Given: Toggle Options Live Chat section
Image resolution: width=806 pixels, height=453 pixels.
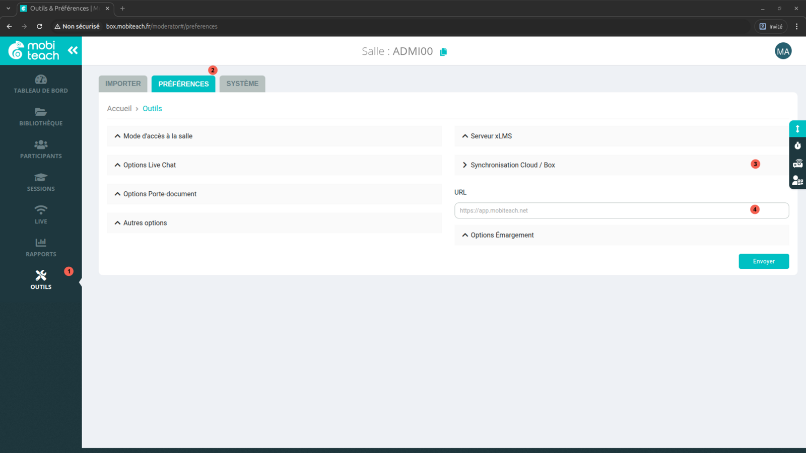Looking at the screenshot, I should click(275, 165).
